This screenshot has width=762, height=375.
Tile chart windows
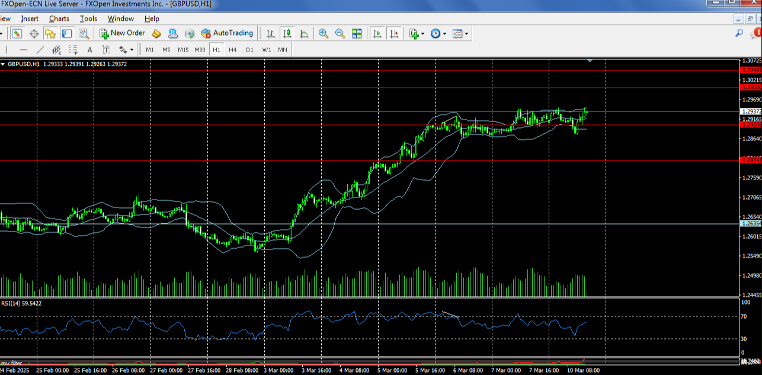click(x=357, y=34)
